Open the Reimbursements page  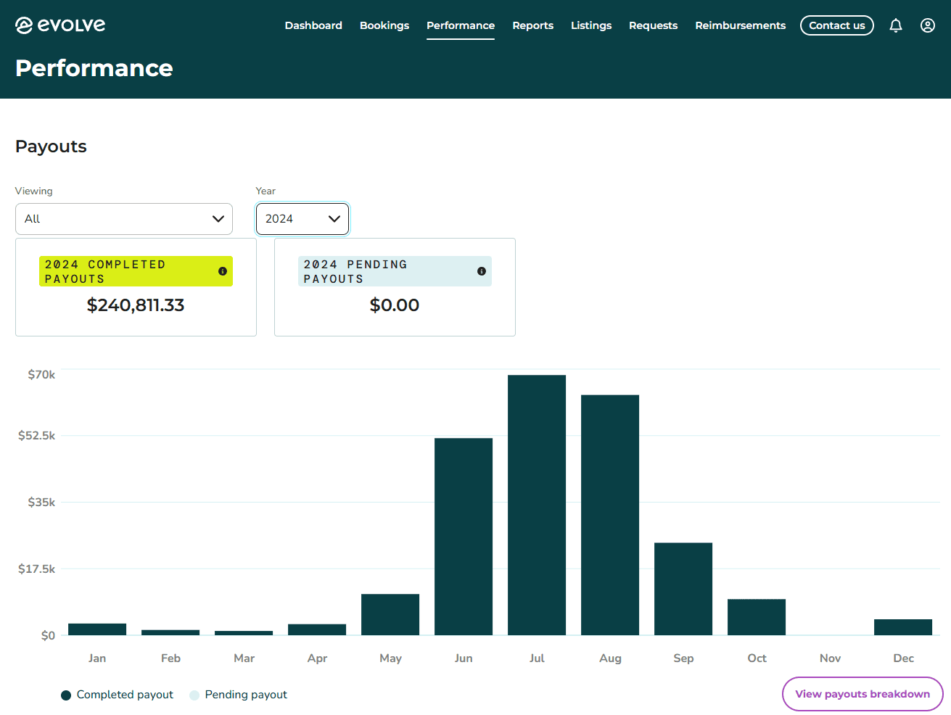tap(740, 25)
